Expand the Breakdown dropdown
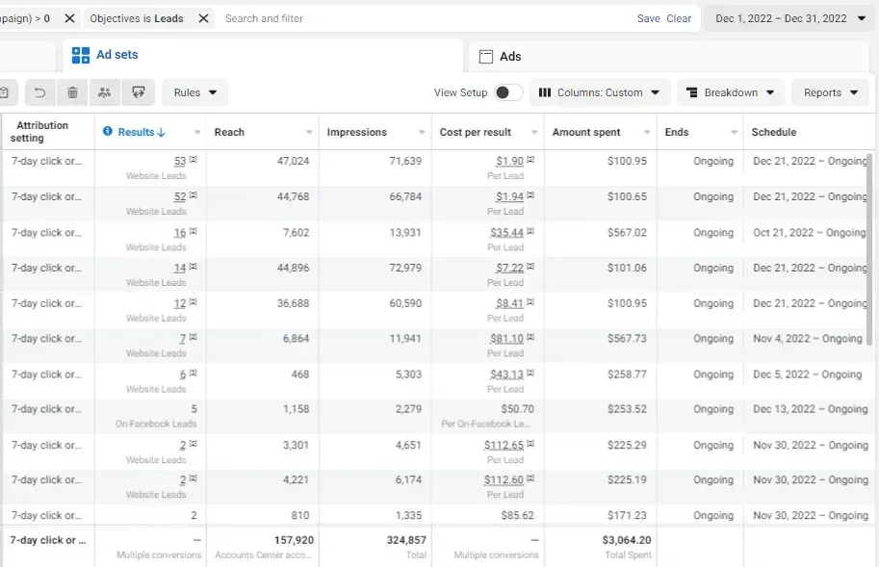 (x=730, y=92)
